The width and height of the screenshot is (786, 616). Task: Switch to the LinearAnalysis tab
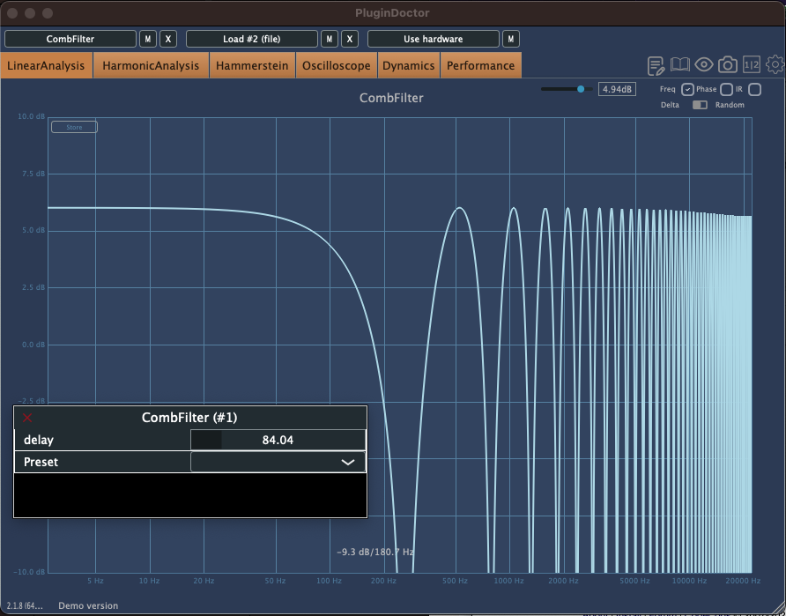[x=46, y=66]
